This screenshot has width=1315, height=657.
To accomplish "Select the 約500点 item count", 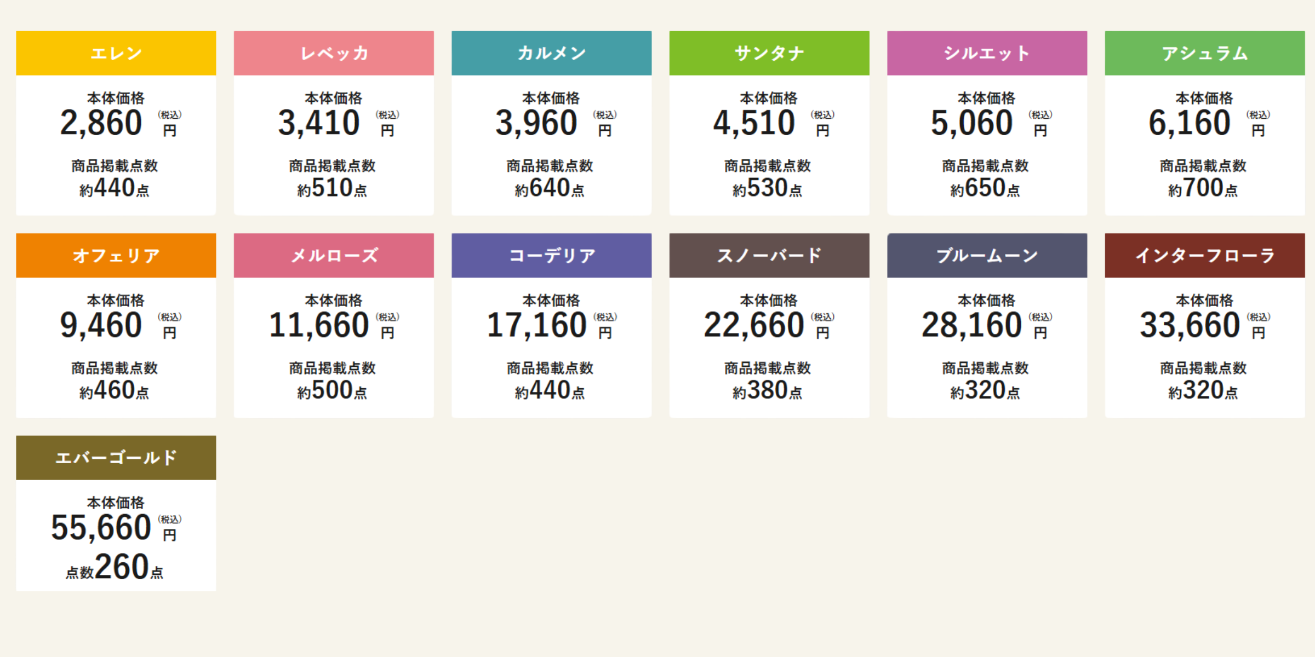I will click(x=332, y=390).
